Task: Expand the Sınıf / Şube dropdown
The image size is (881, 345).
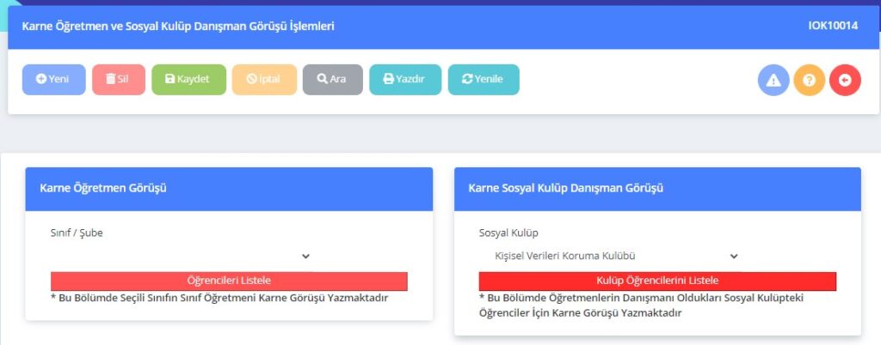Action: point(181,256)
